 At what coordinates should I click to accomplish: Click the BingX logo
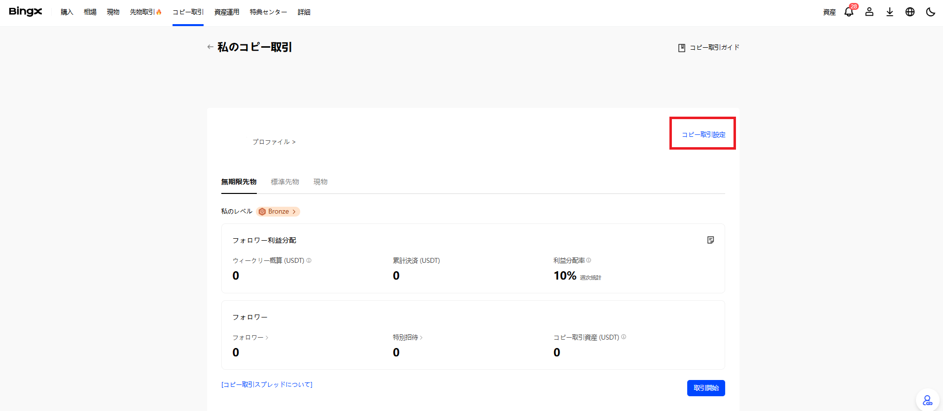pos(26,12)
